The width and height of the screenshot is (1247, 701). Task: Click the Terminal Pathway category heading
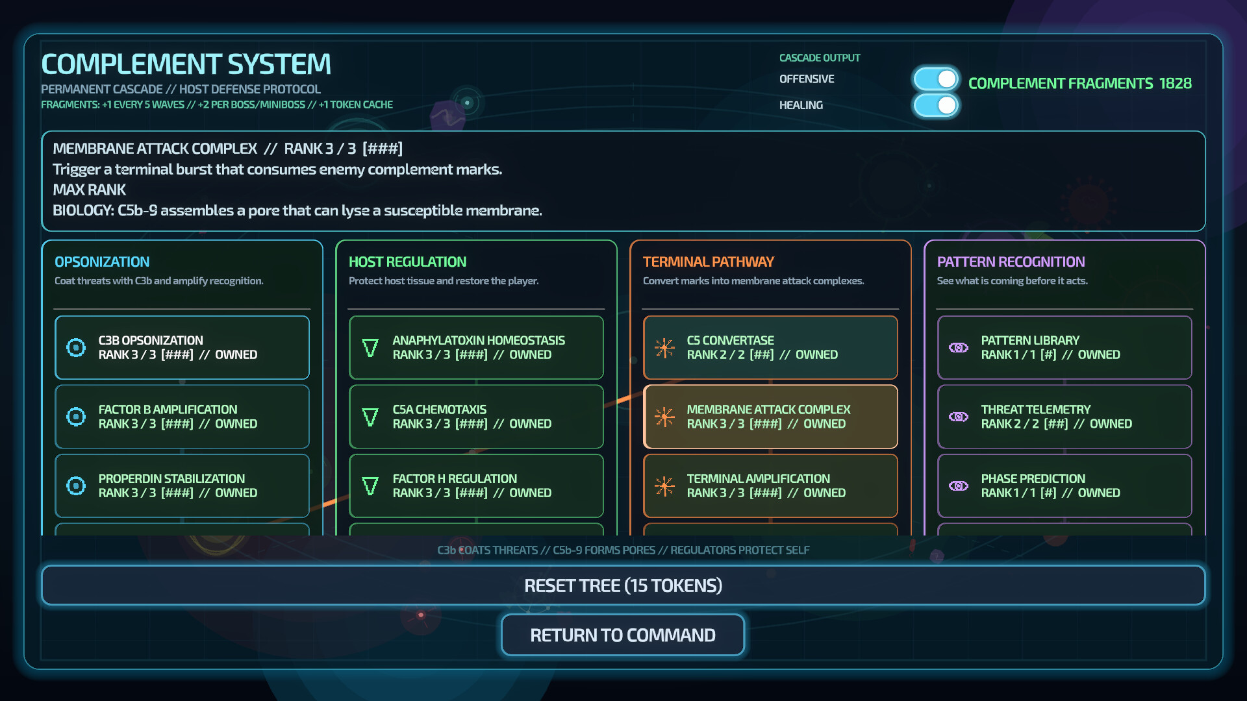coord(708,262)
